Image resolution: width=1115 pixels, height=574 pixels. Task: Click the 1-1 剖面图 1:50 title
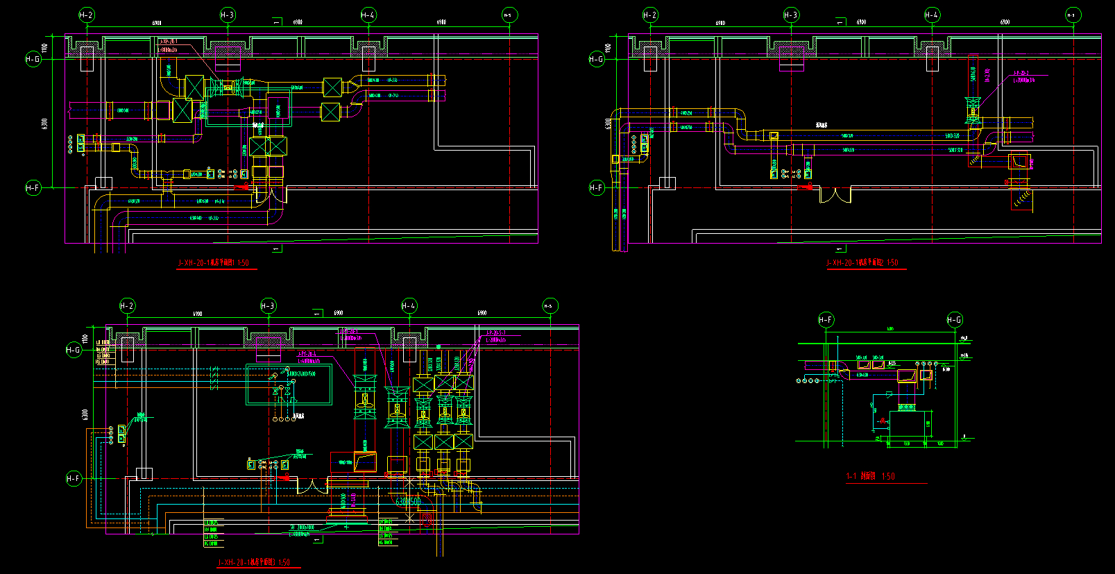871,476
